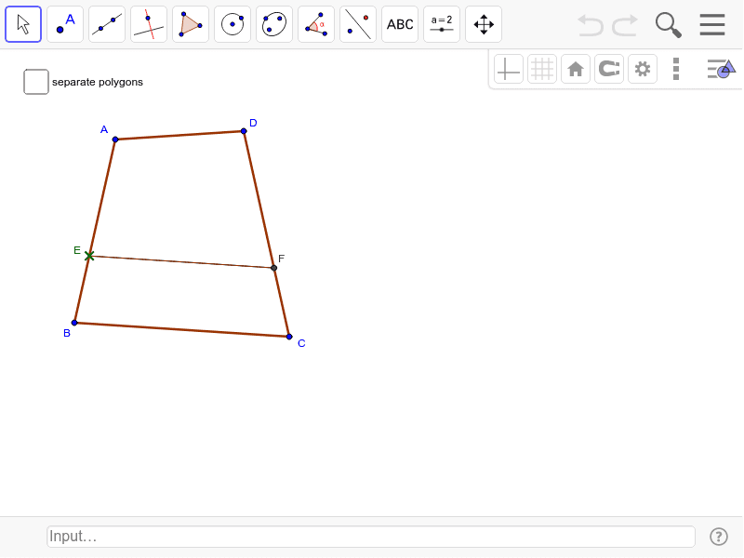Open the input help question mark
Viewport: 744px width, 558px height.
pos(718,537)
